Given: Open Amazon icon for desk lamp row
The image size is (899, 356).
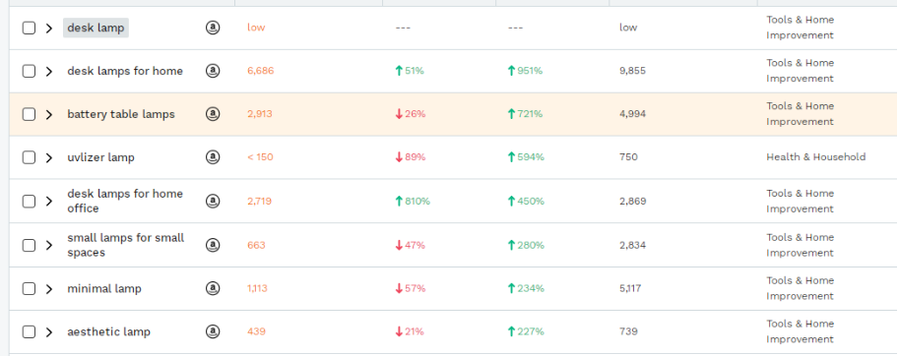Looking at the screenshot, I should coord(213,28).
